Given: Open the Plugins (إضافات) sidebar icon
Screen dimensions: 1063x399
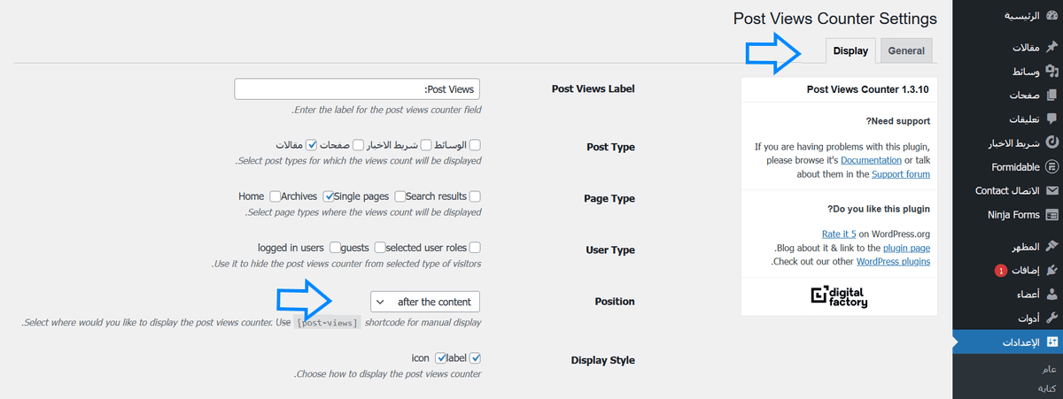Looking at the screenshot, I should (x=1051, y=270).
